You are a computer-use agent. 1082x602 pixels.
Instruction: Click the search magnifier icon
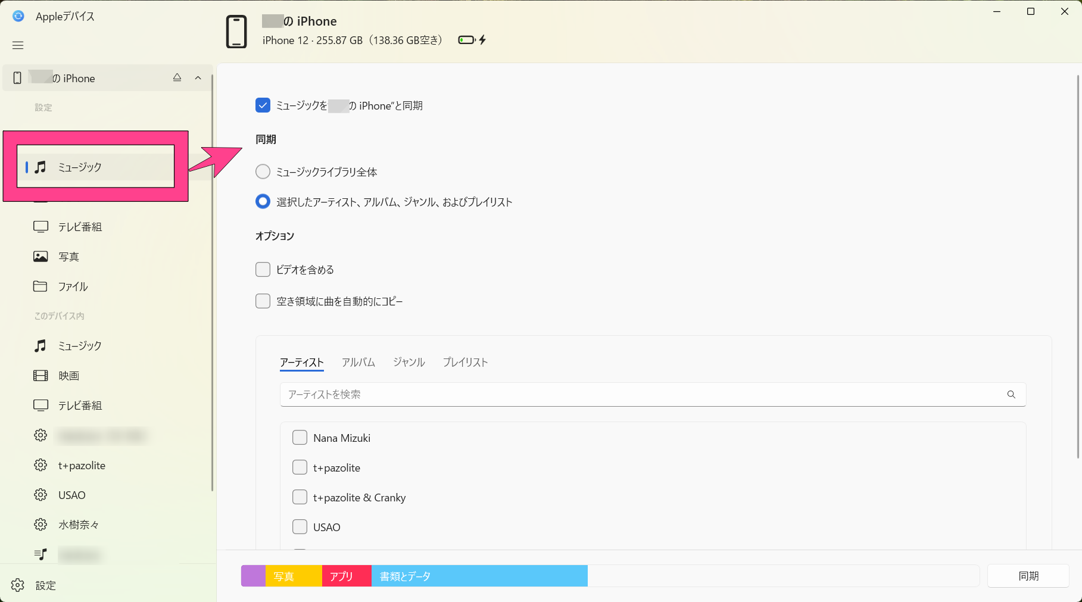click(x=1011, y=394)
